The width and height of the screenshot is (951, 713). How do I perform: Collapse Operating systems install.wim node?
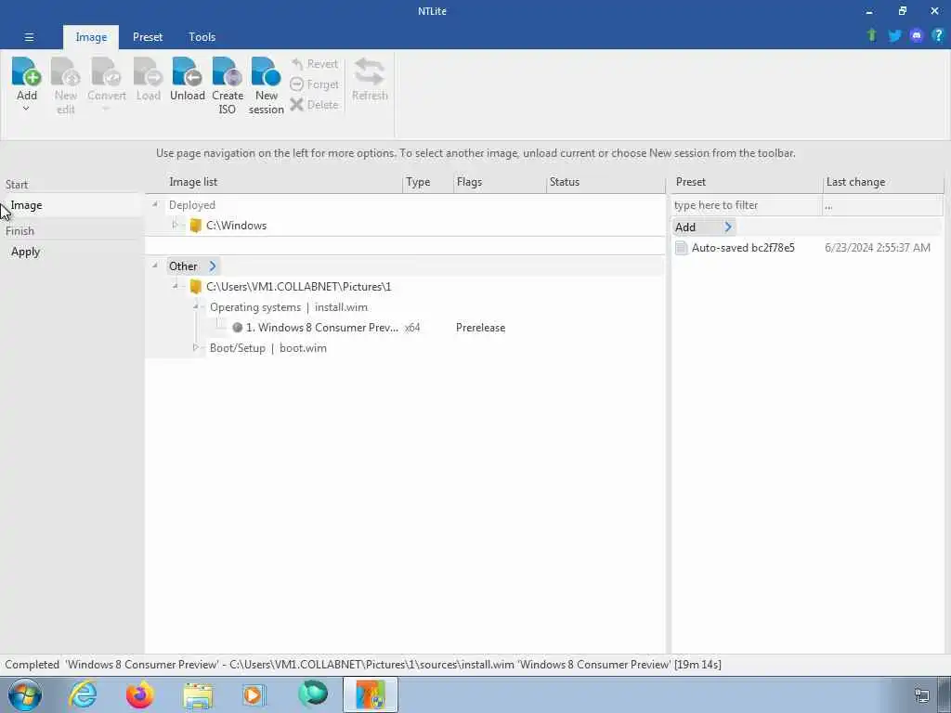(x=196, y=306)
